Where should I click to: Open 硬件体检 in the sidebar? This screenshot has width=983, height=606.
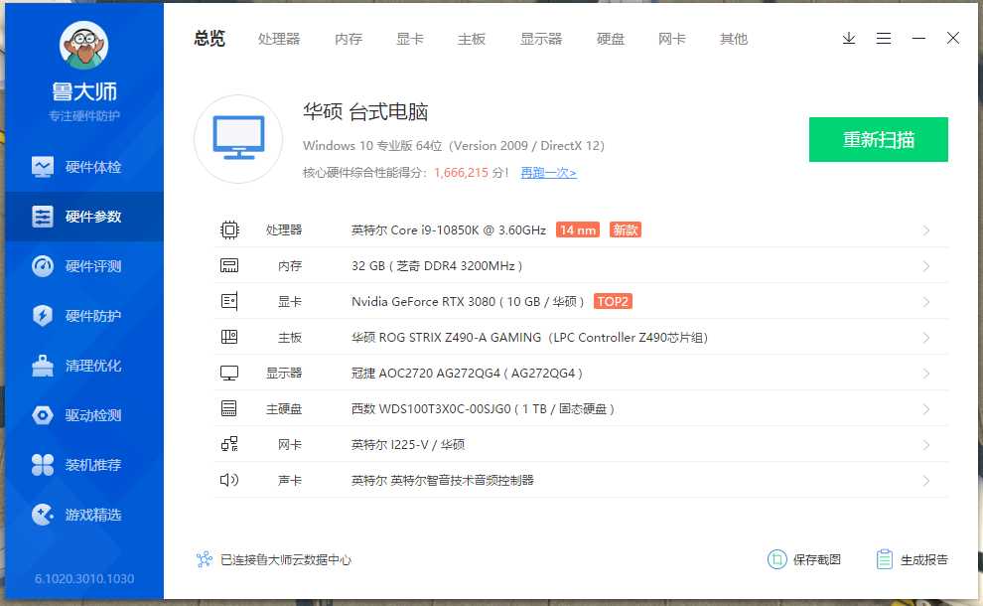[84, 167]
